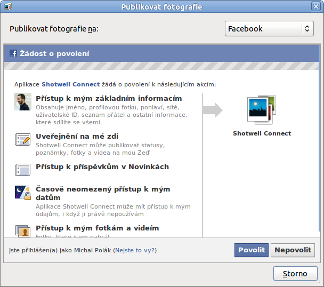324x287 pixels.
Task: Click the gray arrow pointing to Shotwell Connect
Action: click(212, 110)
